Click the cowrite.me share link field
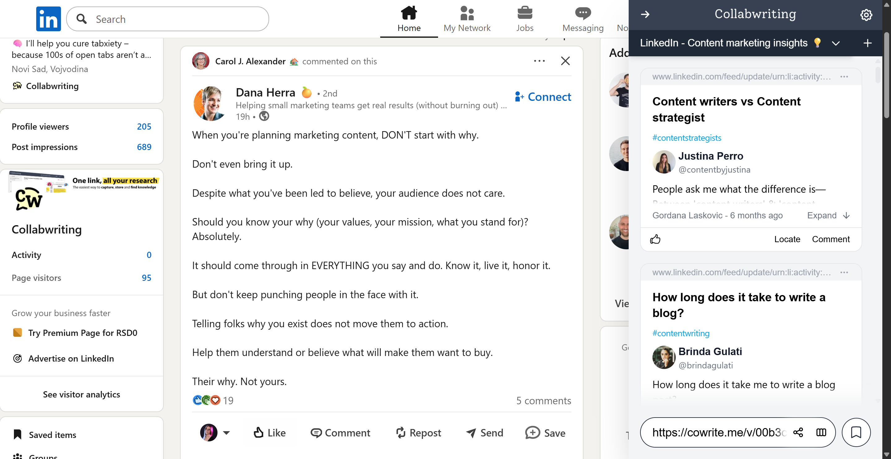 pyautogui.click(x=719, y=432)
